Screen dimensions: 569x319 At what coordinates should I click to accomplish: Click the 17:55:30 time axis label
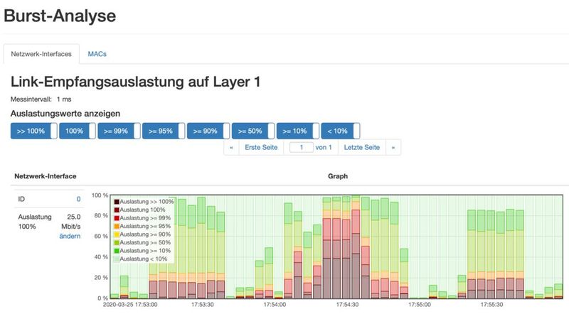491,305
